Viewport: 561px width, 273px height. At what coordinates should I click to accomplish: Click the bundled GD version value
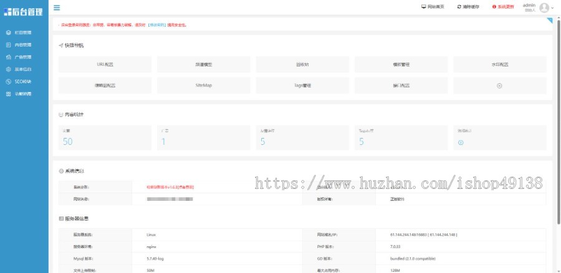point(413,258)
